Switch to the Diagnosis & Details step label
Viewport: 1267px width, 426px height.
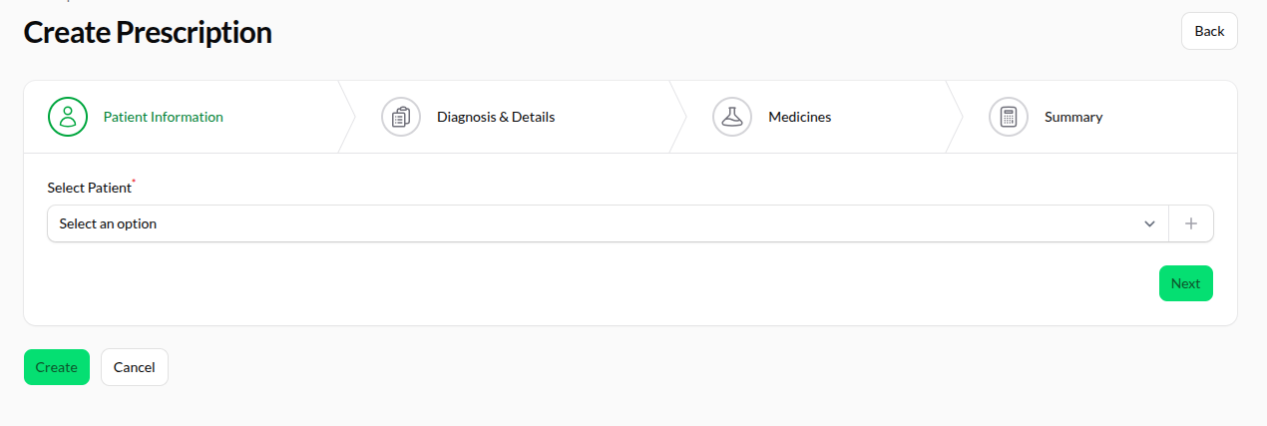496,117
